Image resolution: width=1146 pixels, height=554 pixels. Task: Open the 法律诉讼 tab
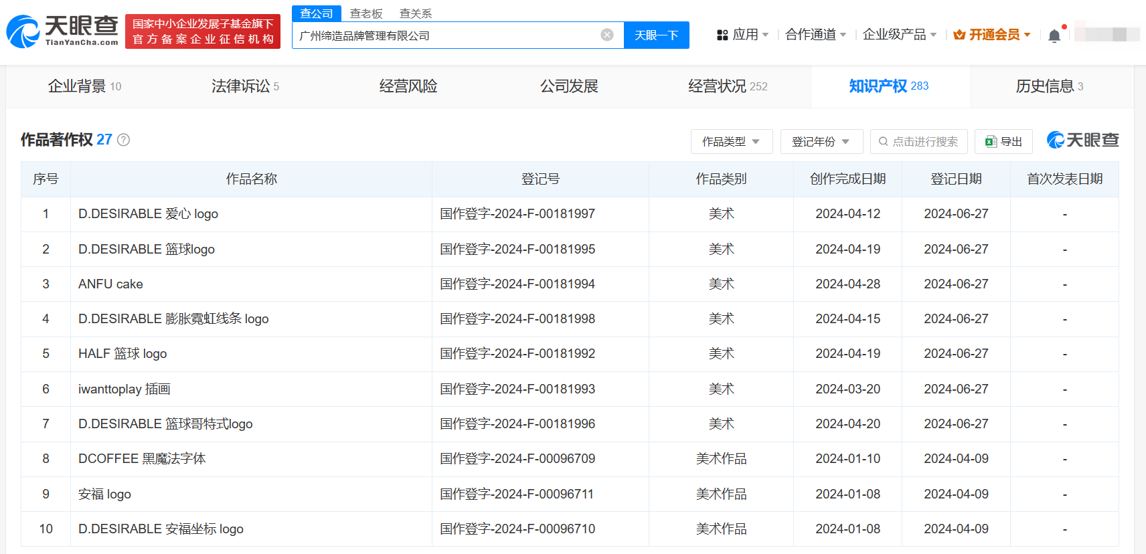pyautogui.click(x=245, y=86)
